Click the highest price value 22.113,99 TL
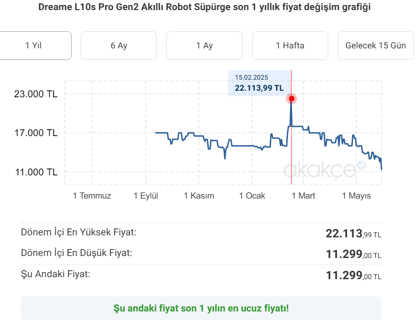419x320 pixels. click(353, 234)
